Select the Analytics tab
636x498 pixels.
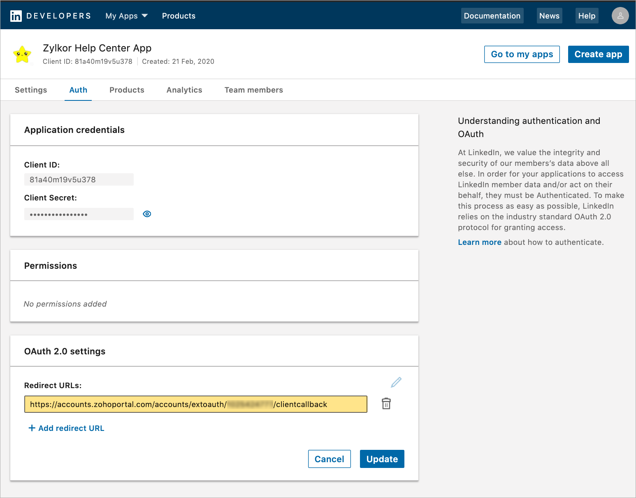(184, 90)
